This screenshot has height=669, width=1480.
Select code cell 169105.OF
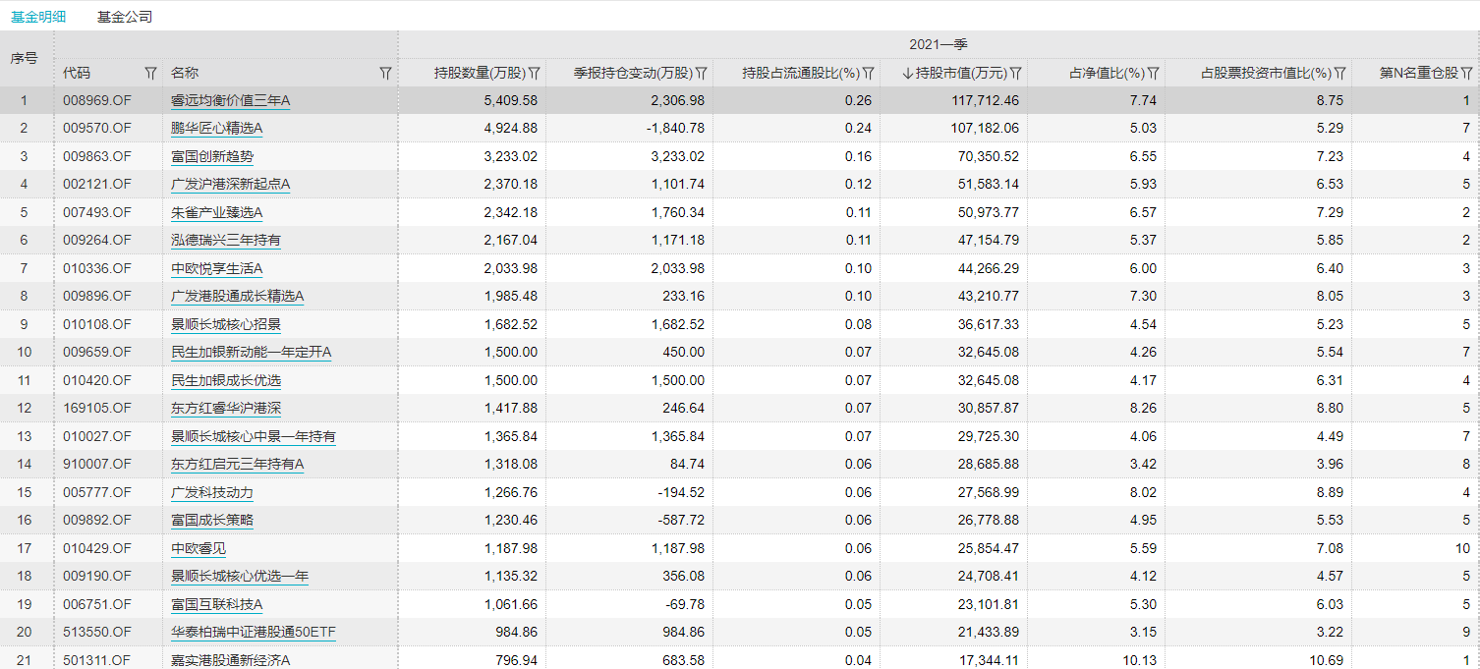click(x=97, y=408)
